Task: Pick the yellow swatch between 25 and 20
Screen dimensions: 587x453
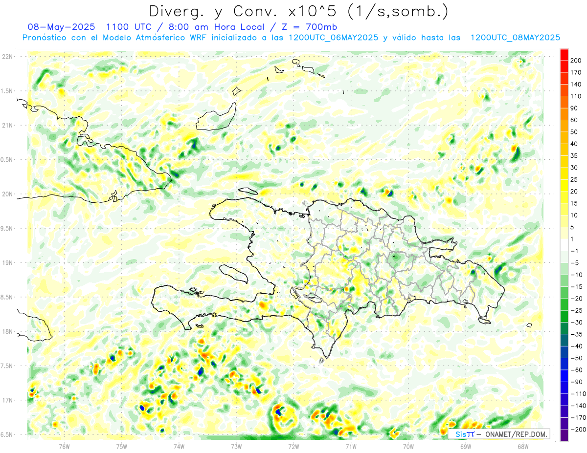Action: coord(564,186)
